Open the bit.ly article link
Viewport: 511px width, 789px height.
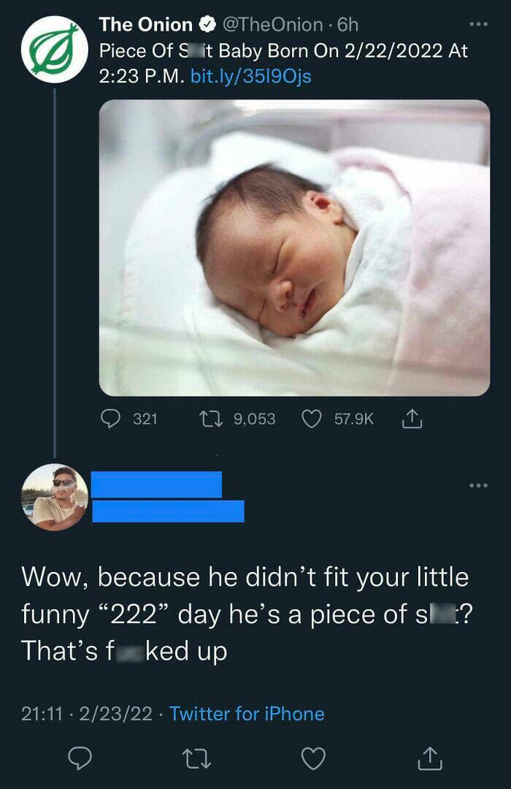[250, 76]
